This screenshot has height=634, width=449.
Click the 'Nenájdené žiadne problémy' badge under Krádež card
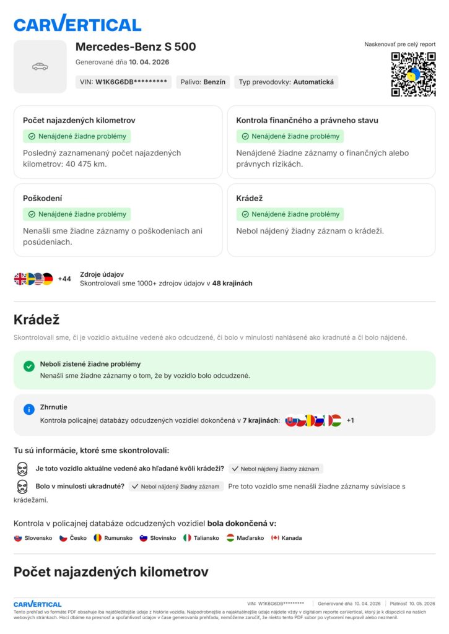[290, 214]
